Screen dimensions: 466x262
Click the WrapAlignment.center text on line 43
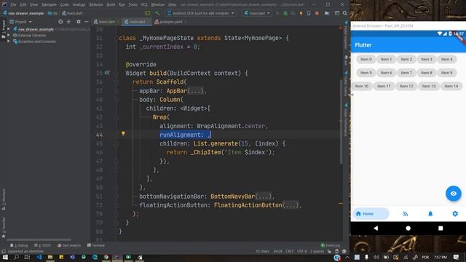[231, 126]
